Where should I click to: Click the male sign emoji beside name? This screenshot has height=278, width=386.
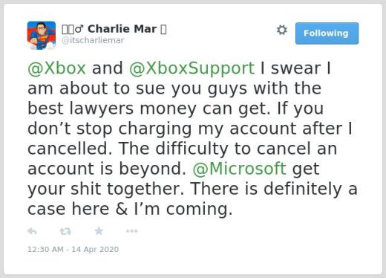click(x=79, y=29)
